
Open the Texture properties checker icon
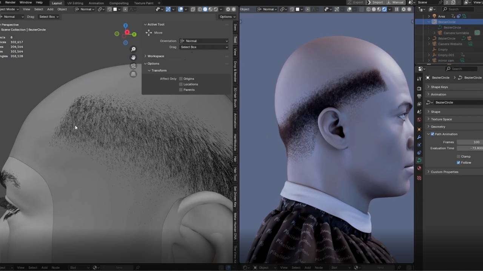point(419,178)
